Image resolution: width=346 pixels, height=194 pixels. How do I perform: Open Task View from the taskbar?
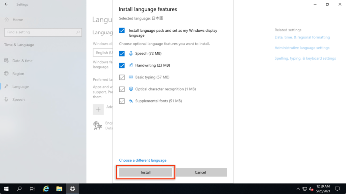coord(32,189)
